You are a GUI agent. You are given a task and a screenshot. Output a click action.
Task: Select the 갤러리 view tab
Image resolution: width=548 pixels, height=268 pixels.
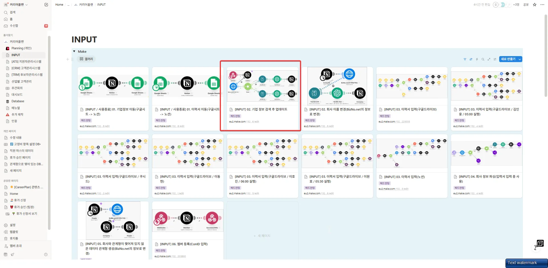[x=86, y=59]
